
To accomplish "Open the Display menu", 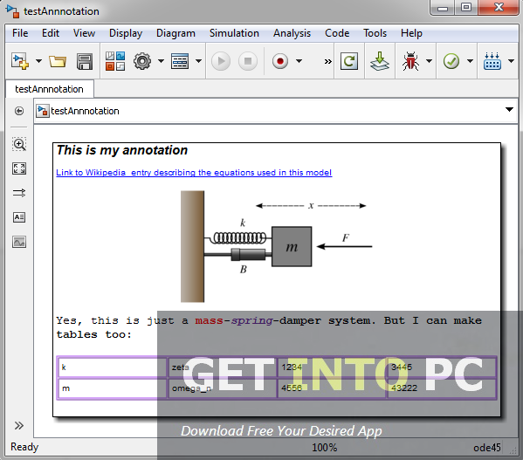I will 126,33.
